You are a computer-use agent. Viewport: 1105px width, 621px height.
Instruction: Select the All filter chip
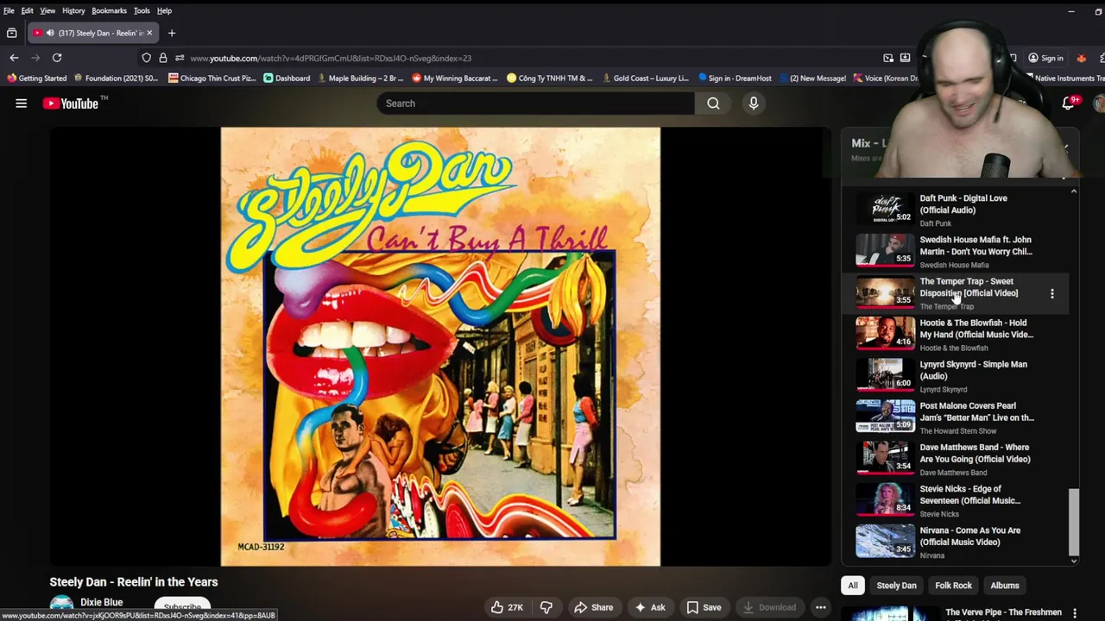click(x=853, y=586)
